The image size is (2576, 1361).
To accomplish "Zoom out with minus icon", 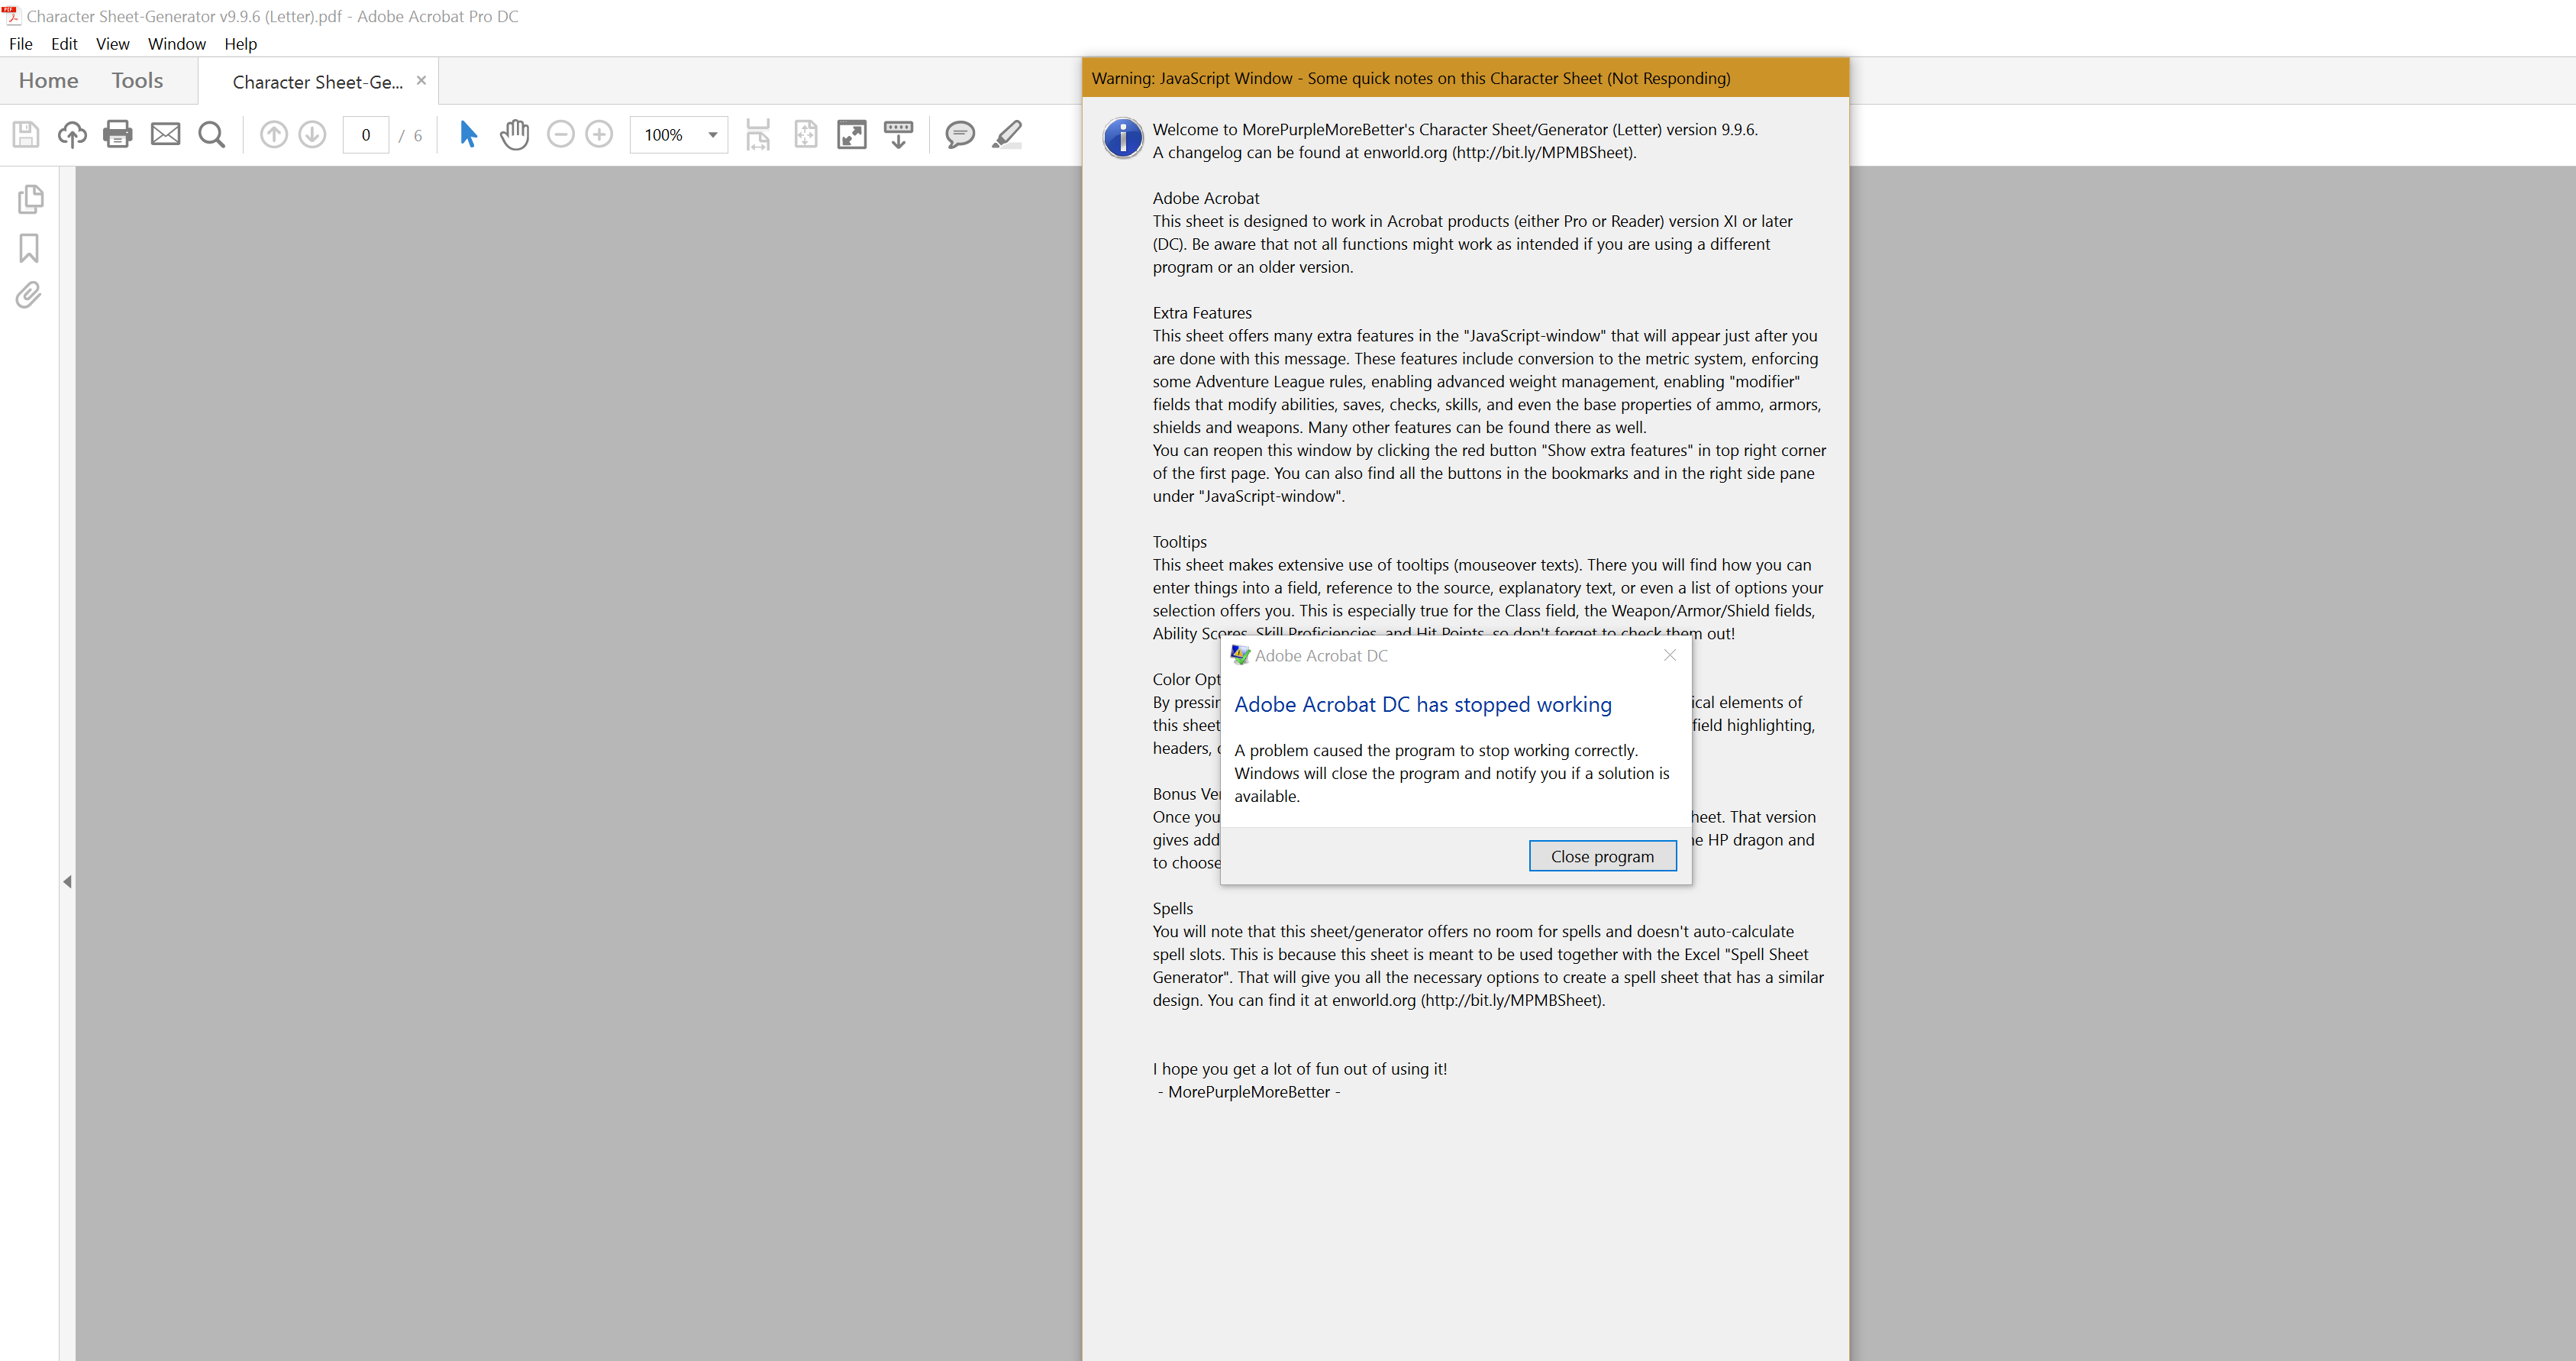I will click(561, 134).
